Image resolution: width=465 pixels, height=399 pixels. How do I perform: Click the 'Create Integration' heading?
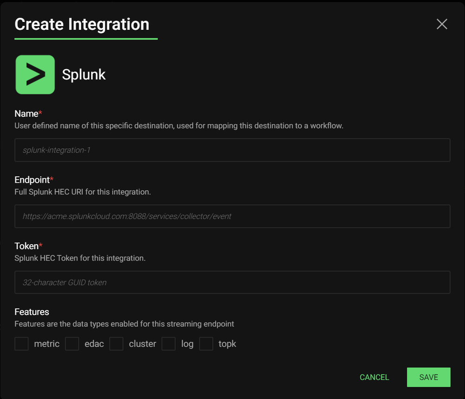coord(82,24)
